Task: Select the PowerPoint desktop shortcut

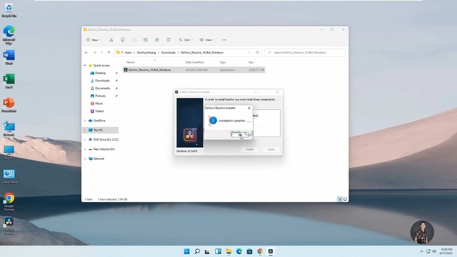Action: (9, 105)
